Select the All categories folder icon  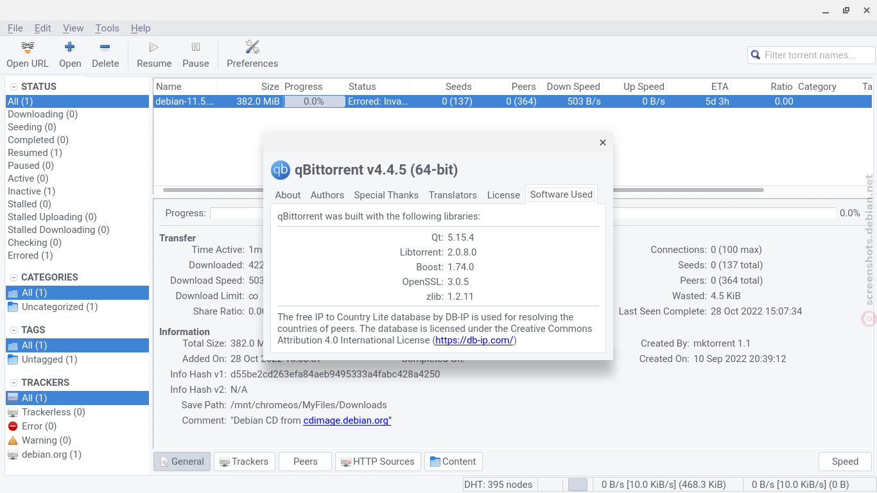pos(13,293)
